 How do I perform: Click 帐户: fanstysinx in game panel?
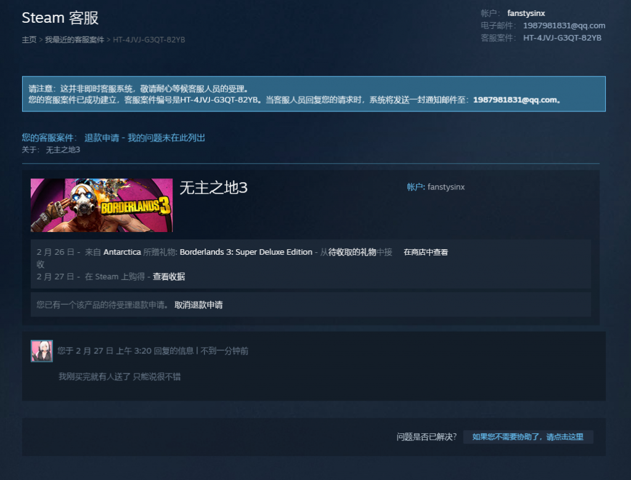coord(436,187)
